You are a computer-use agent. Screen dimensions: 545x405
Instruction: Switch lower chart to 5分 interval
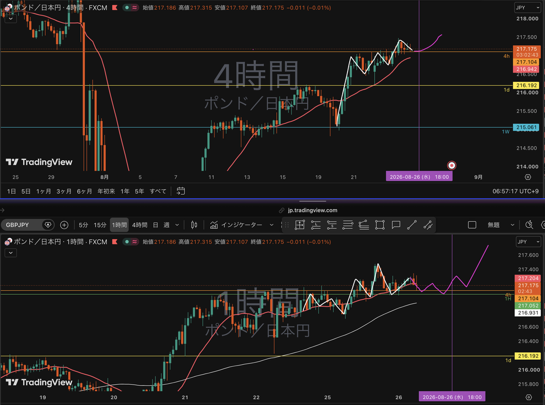[84, 225]
